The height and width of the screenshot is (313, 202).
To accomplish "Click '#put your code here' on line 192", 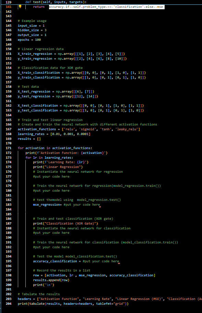I will (51, 247).
